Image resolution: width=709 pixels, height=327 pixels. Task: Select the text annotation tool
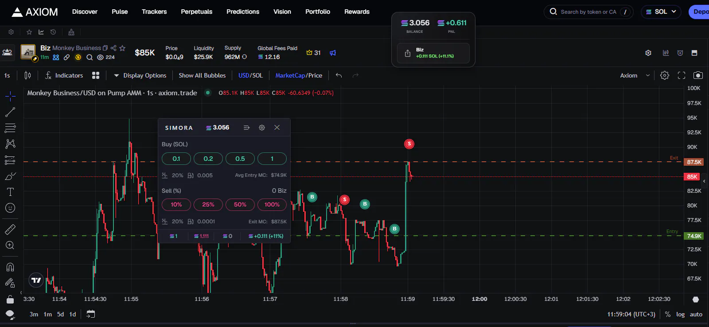[x=10, y=192]
